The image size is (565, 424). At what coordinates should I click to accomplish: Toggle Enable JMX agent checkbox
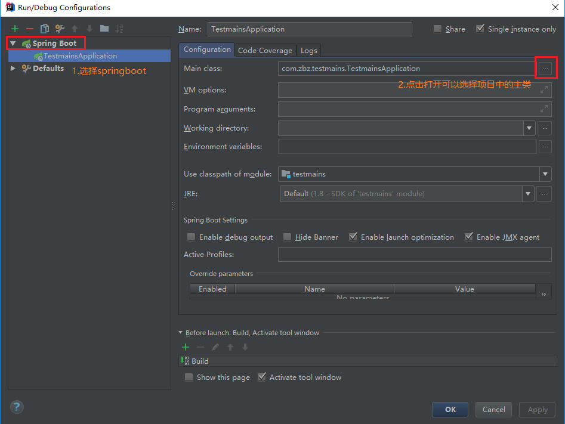[469, 237]
